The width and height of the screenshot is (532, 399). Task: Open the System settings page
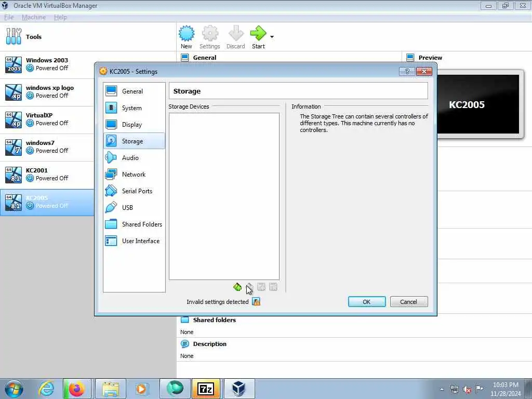[134, 108]
